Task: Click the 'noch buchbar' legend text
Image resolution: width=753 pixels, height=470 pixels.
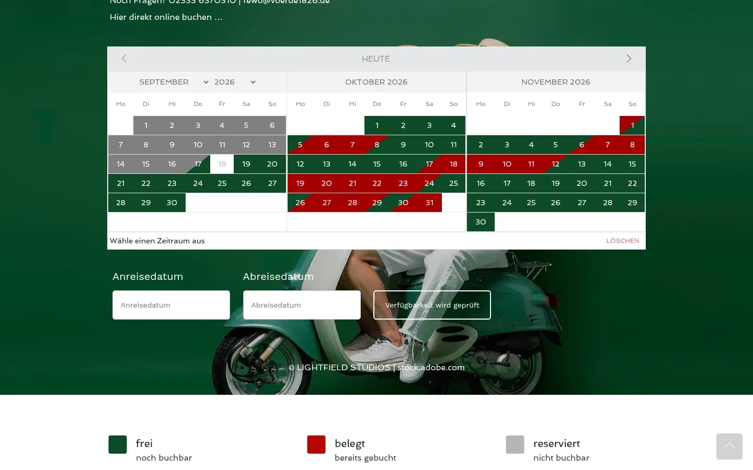Action: pos(164,458)
